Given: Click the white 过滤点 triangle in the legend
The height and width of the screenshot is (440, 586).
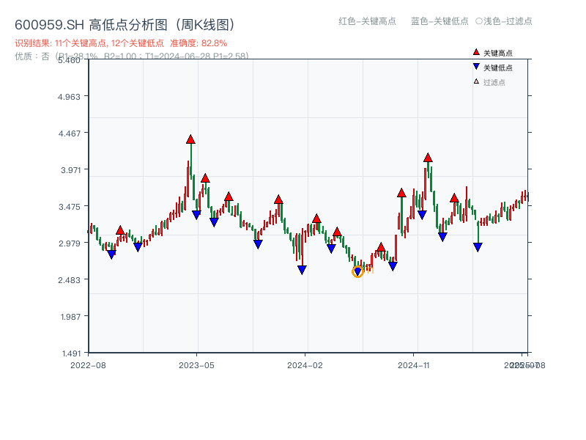Looking at the screenshot, I should 476,81.
